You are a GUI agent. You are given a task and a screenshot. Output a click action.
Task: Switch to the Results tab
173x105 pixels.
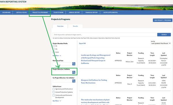(x=75, y=26)
